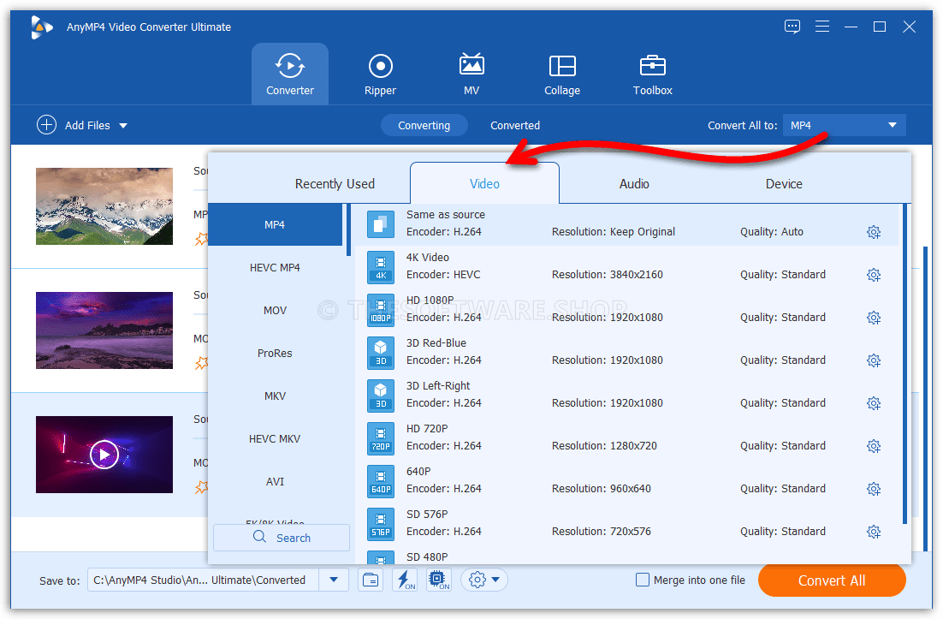Open the Converter module
Viewport: 943px width, 619px height.
click(290, 74)
